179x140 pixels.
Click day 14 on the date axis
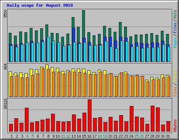[79, 136]
